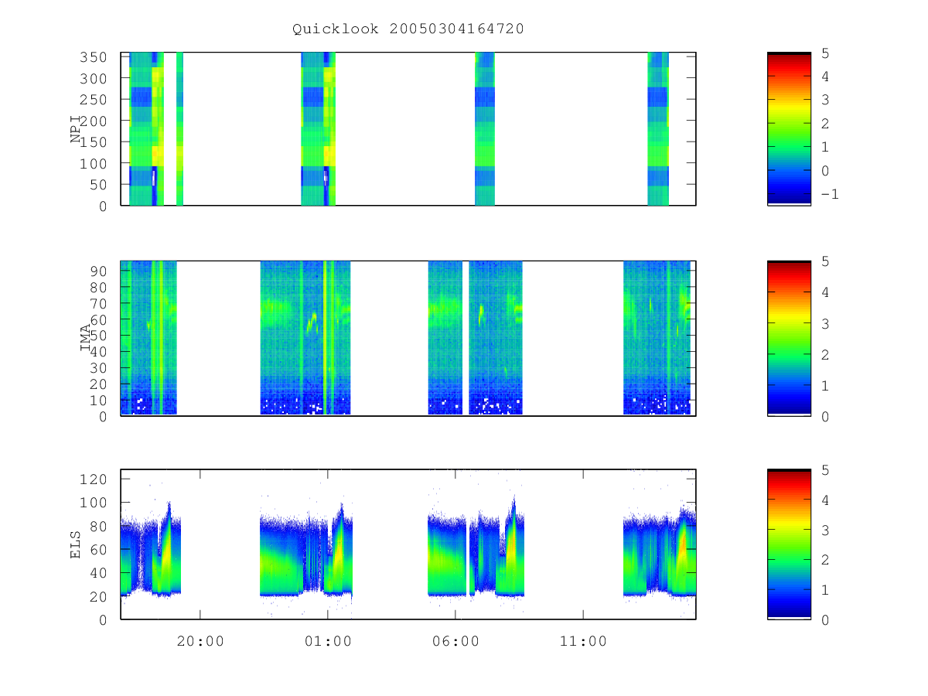Click the 06:00 time tick label
Viewport: 928px width, 696px height.
[455, 641]
